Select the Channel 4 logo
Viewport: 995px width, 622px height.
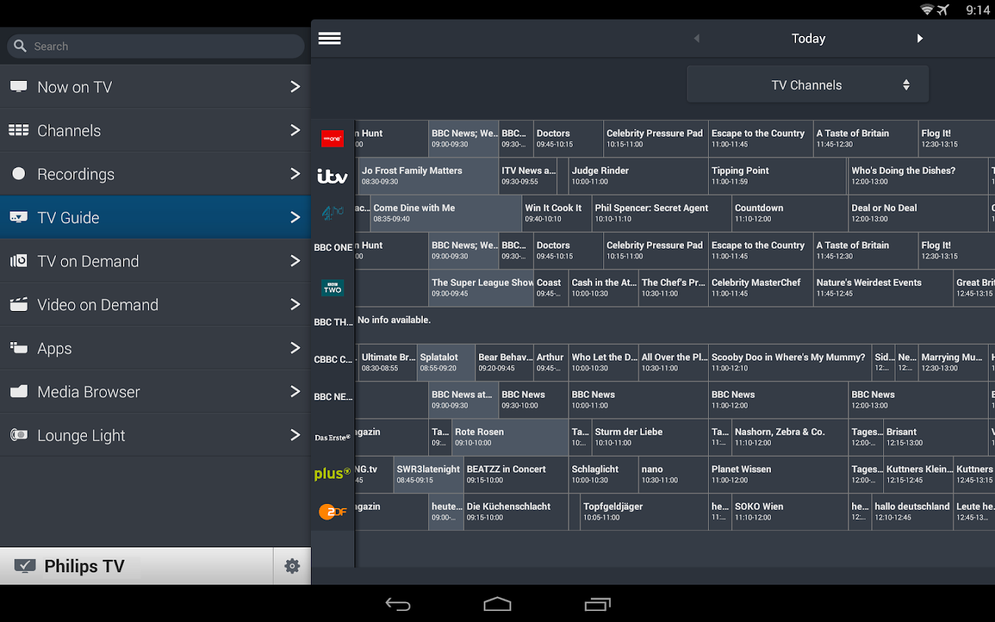coord(333,214)
